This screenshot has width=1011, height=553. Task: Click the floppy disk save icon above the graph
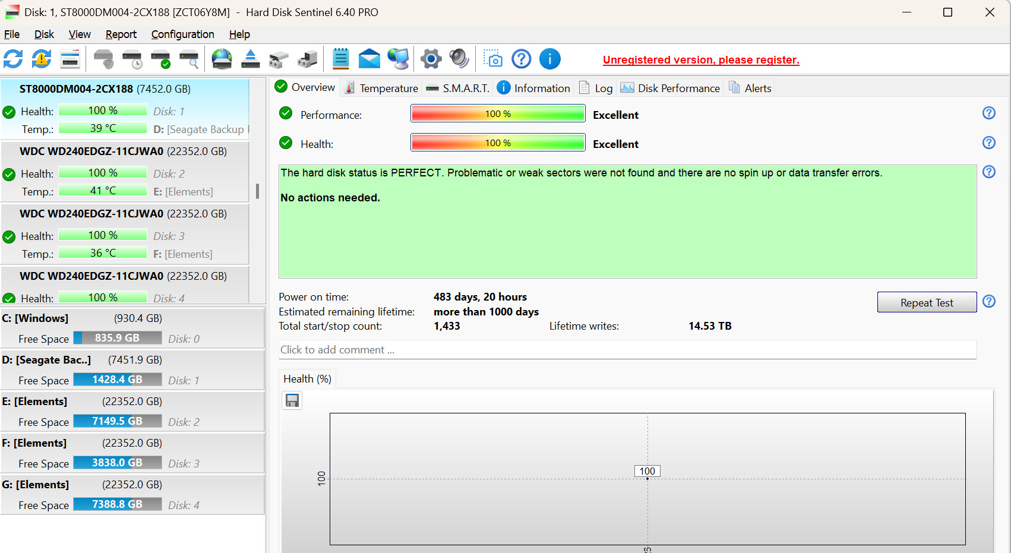coord(292,401)
